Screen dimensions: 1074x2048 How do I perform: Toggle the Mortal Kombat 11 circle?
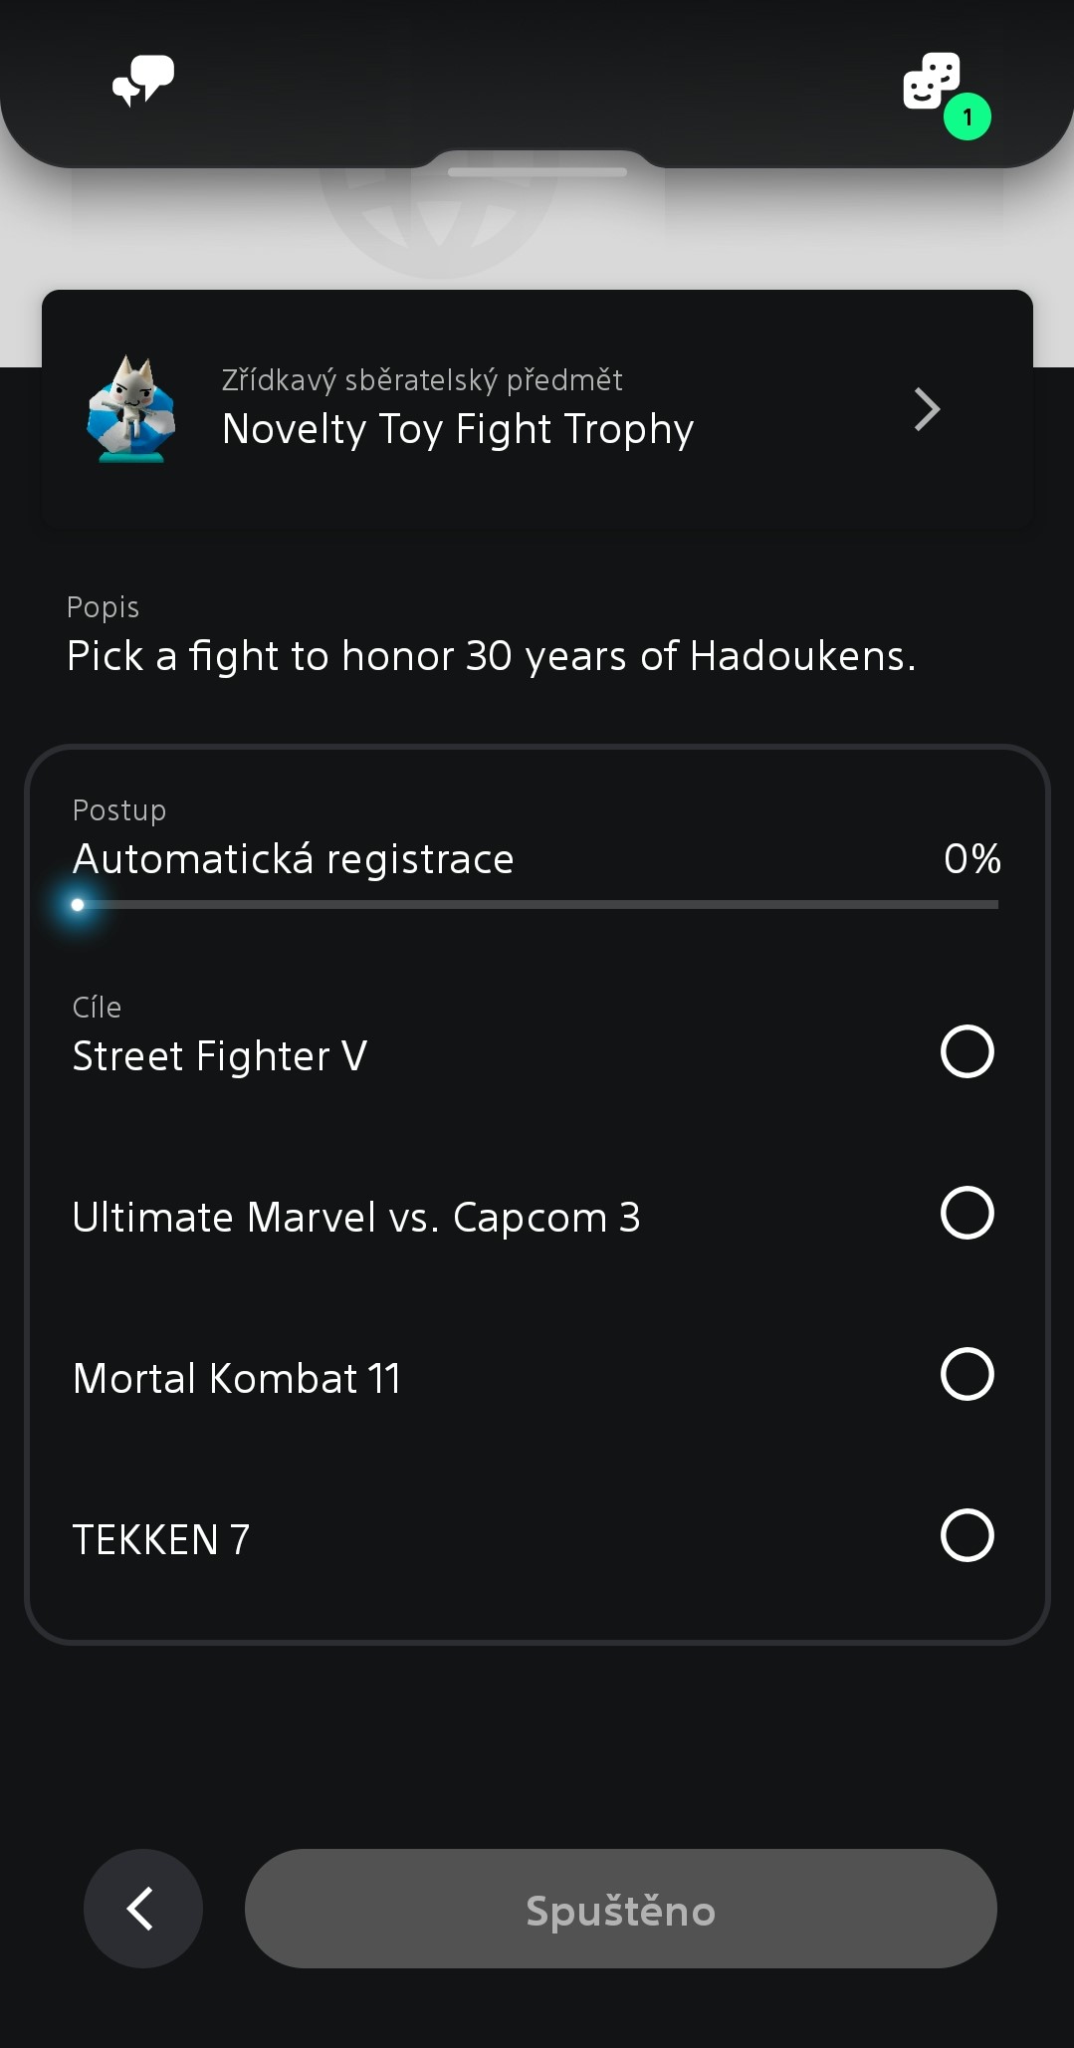coord(967,1374)
